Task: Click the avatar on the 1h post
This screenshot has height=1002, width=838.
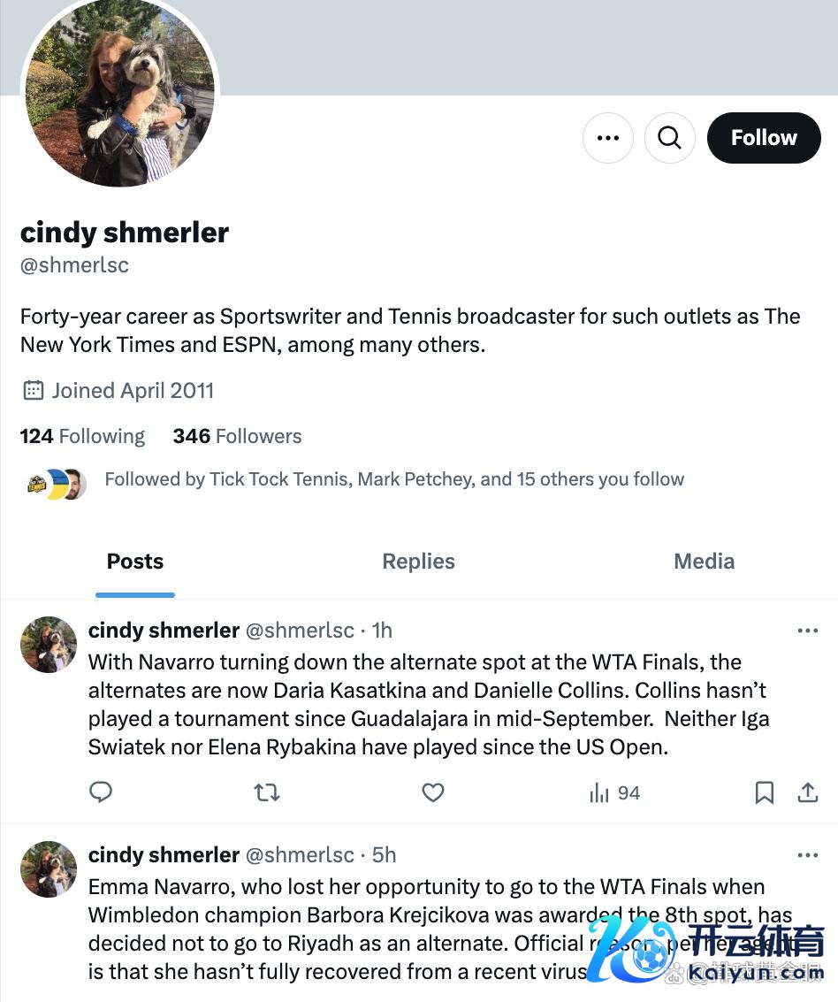Action: click(x=49, y=645)
